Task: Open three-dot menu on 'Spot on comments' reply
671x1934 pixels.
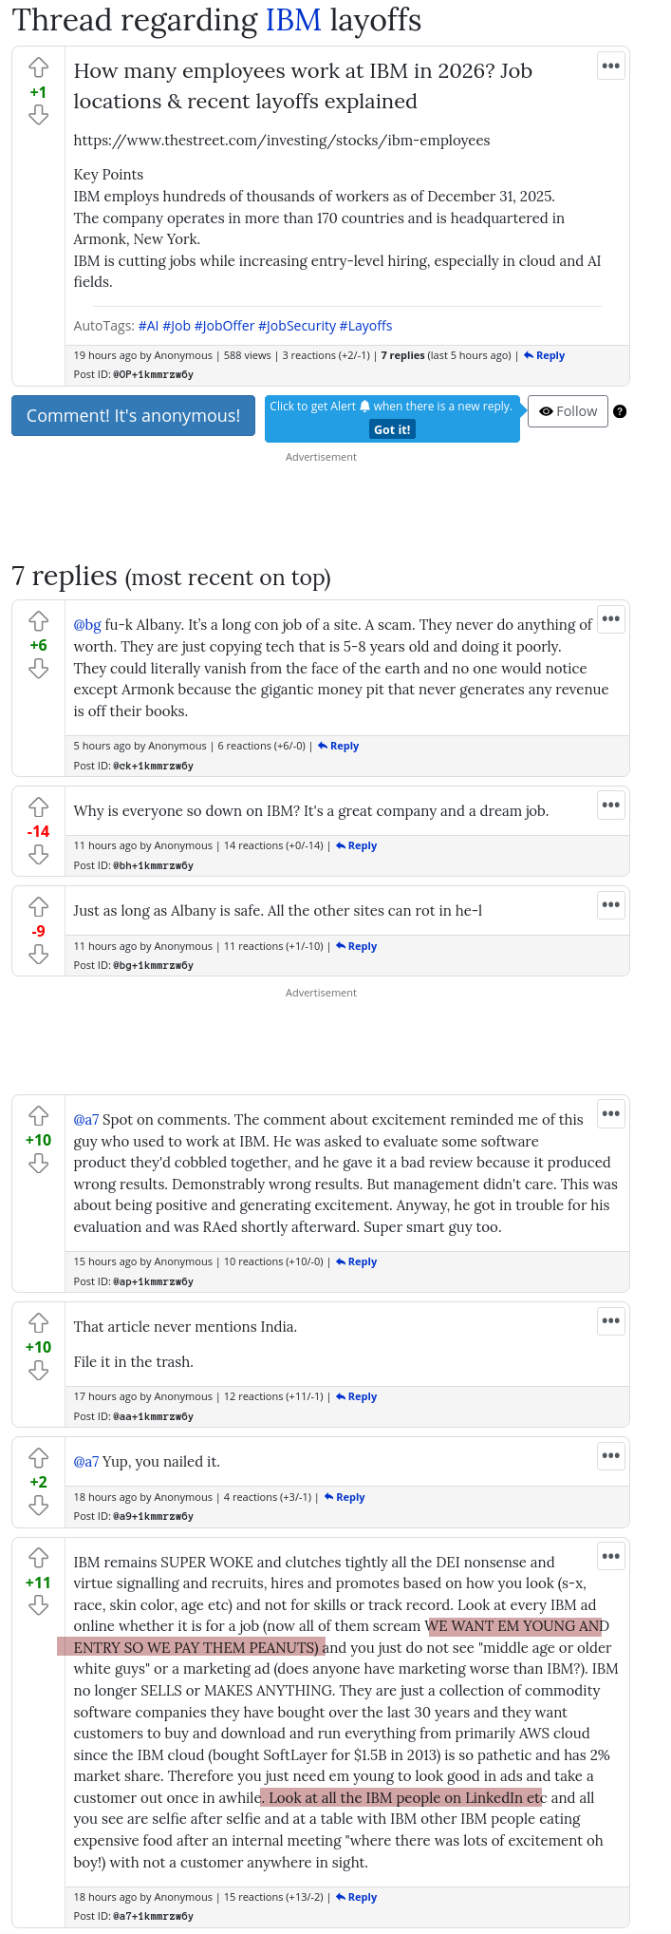Action: pos(611,1113)
